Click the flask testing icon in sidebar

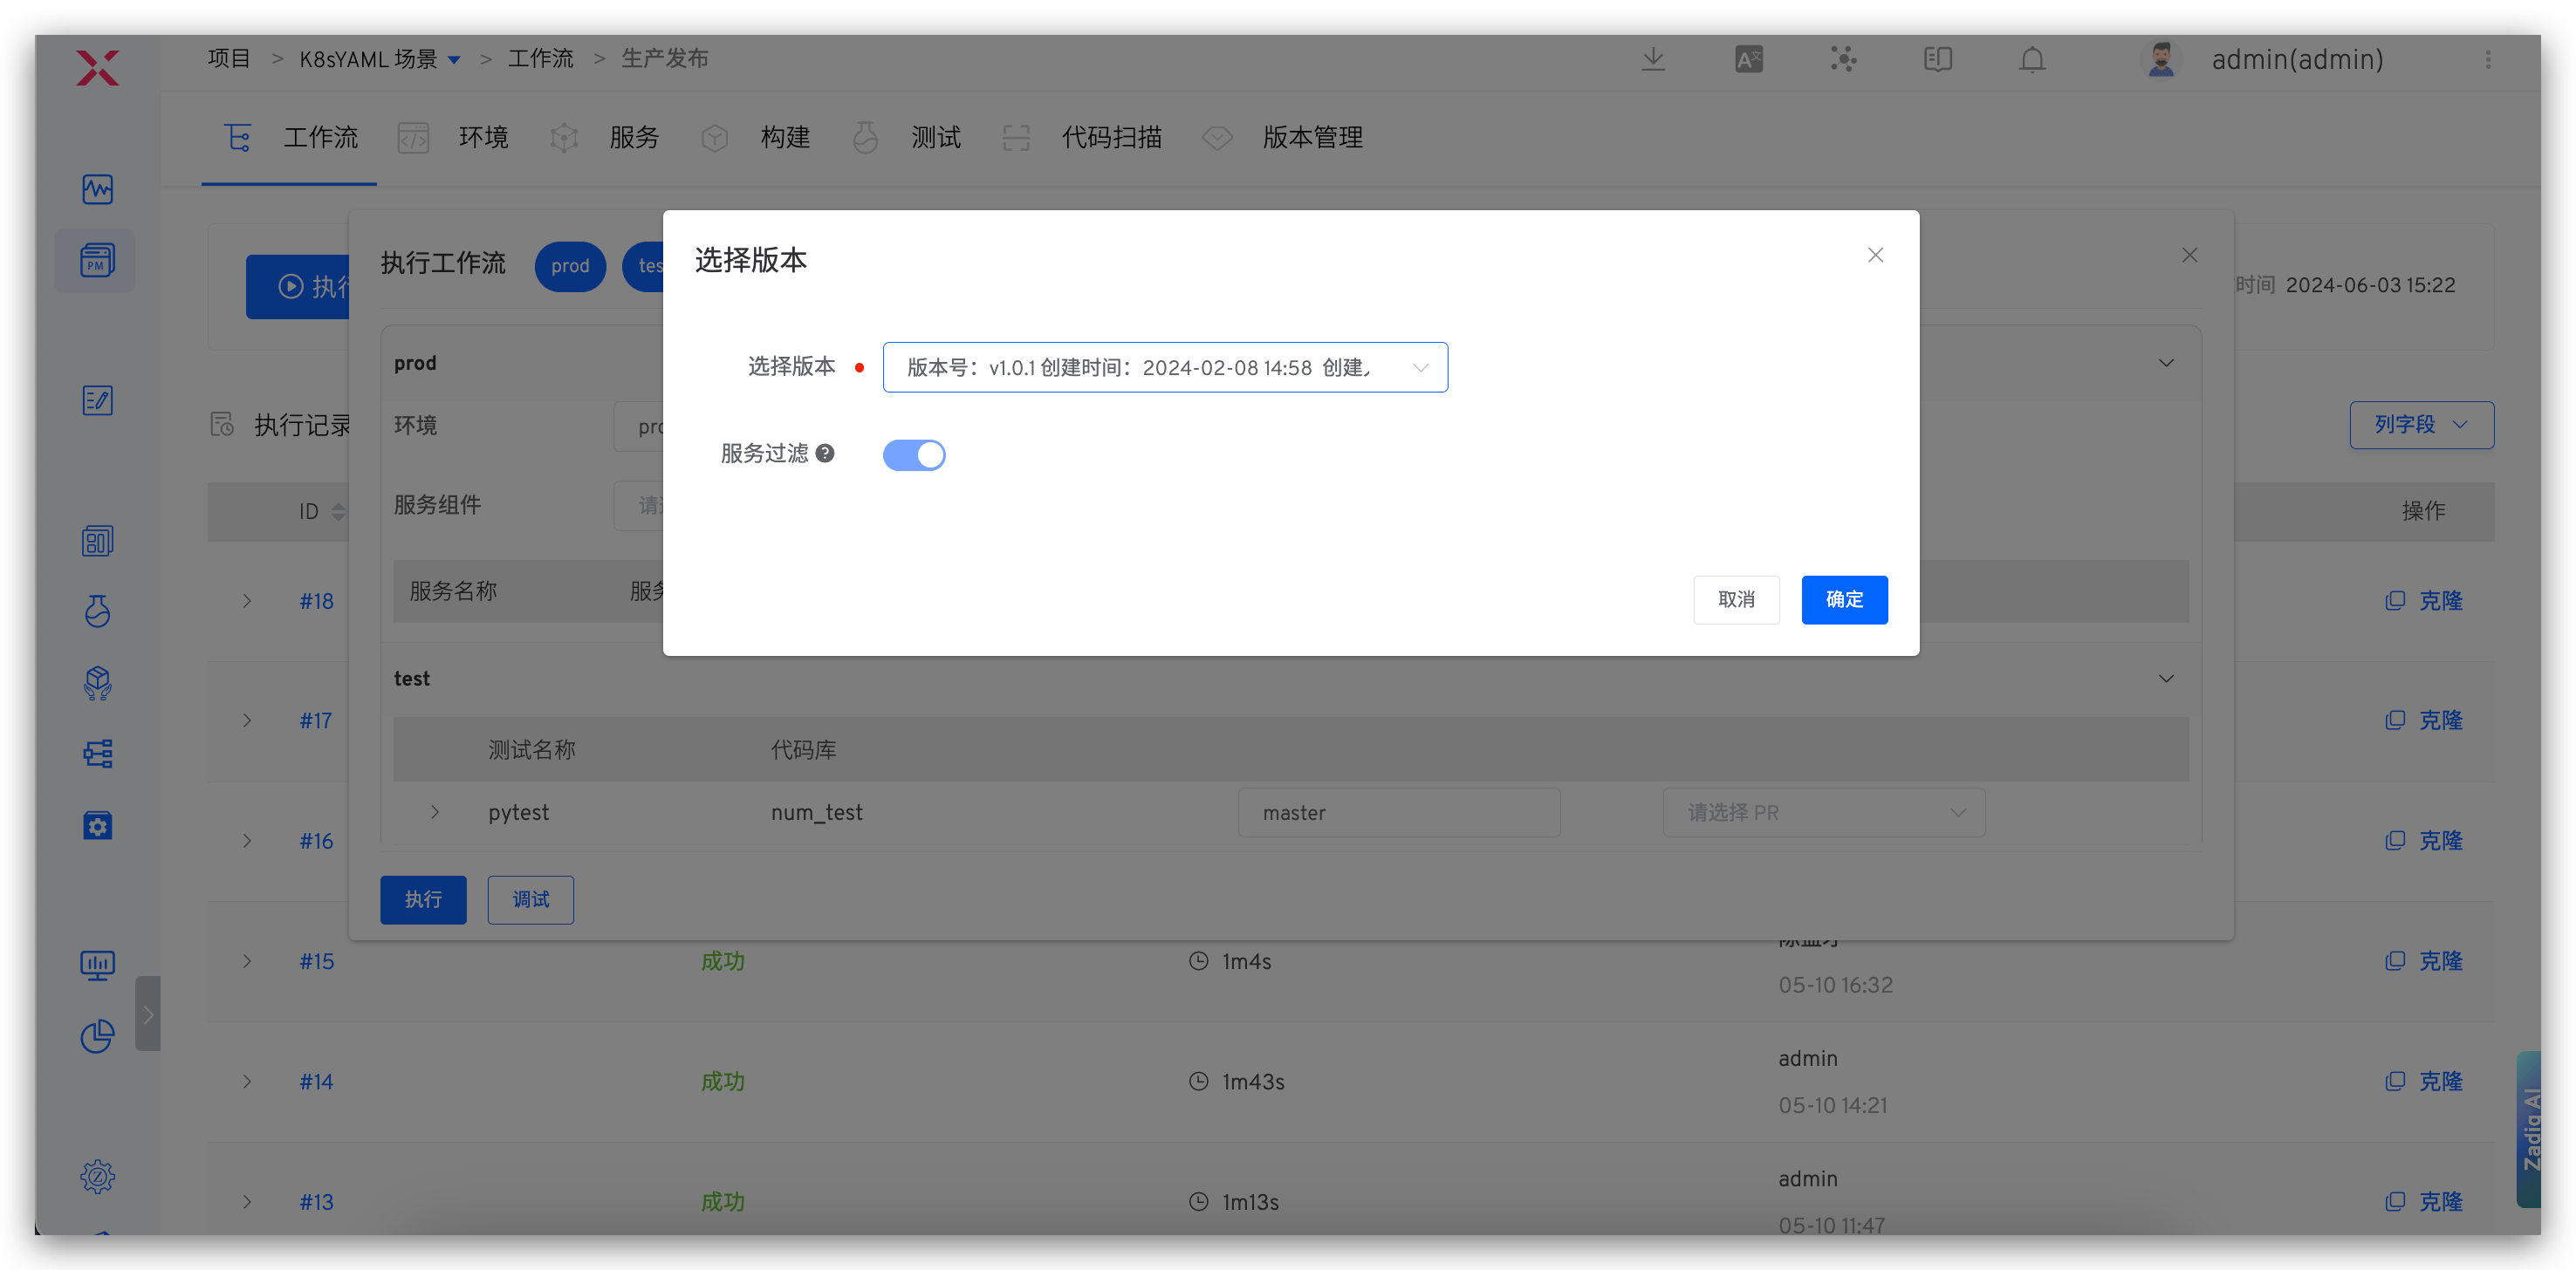pyautogui.click(x=97, y=611)
